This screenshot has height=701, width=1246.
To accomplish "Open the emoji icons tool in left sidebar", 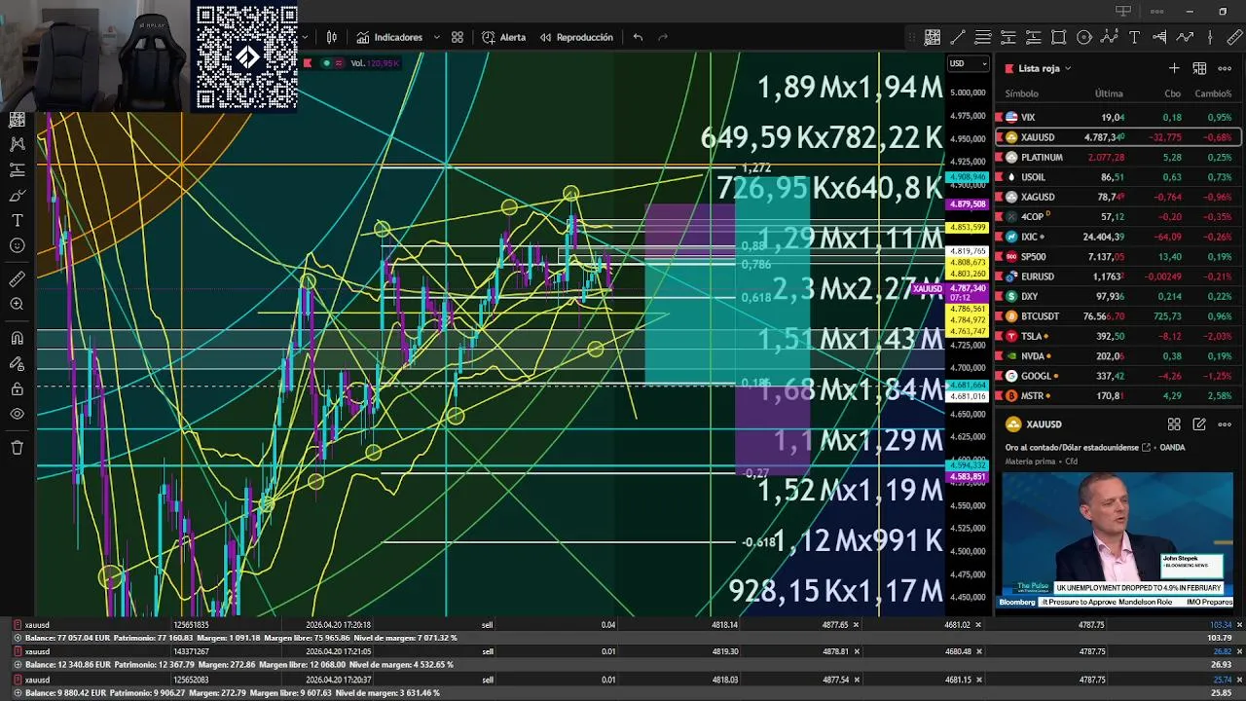I will pyautogui.click(x=17, y=245).
